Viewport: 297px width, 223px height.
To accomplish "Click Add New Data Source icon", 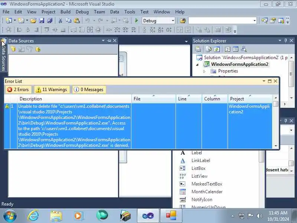I will (13, 49).
